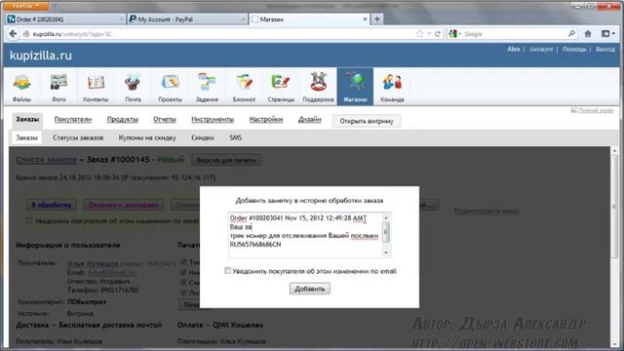Image resolution: width=624 pixels, height=351 pixels.
Task: Open the Страницы section icon
Action: pos(281,87)
